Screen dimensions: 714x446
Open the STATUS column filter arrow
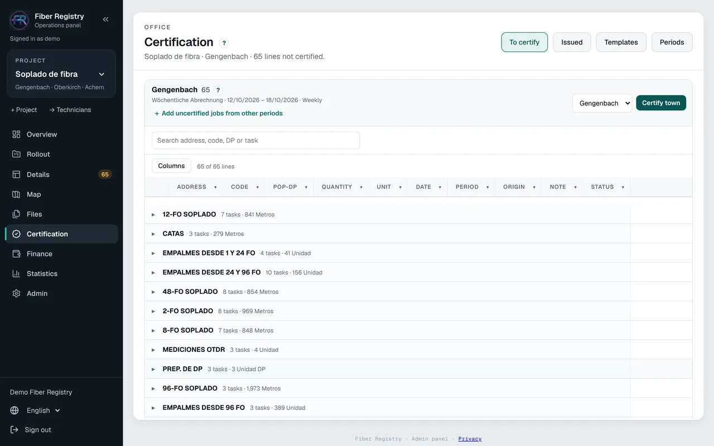coord(623,187)
